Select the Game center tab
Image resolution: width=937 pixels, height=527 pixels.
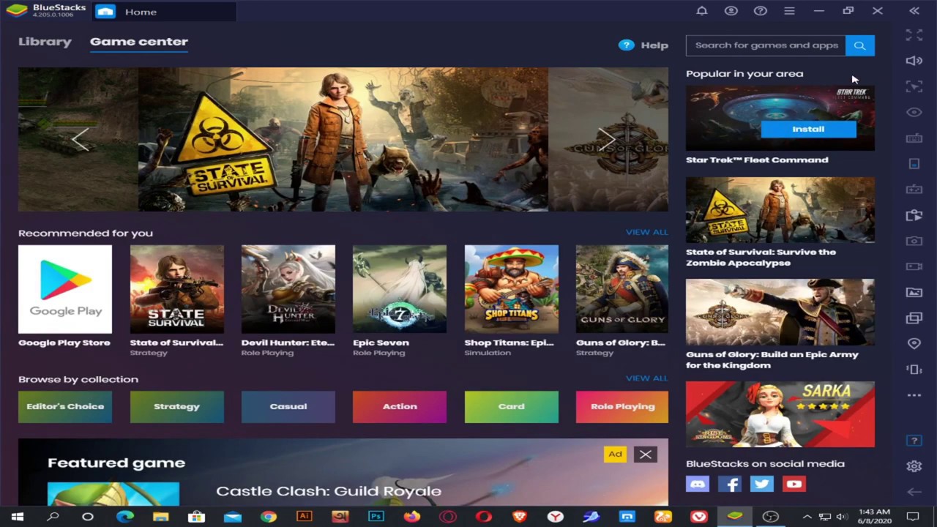[x=139, y=42]
